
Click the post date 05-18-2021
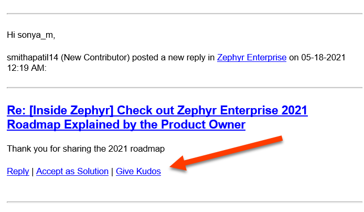323,58
